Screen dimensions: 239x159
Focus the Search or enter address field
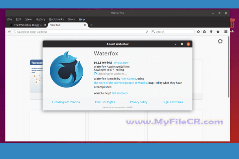pyautogui.click(x=78, y=32)
